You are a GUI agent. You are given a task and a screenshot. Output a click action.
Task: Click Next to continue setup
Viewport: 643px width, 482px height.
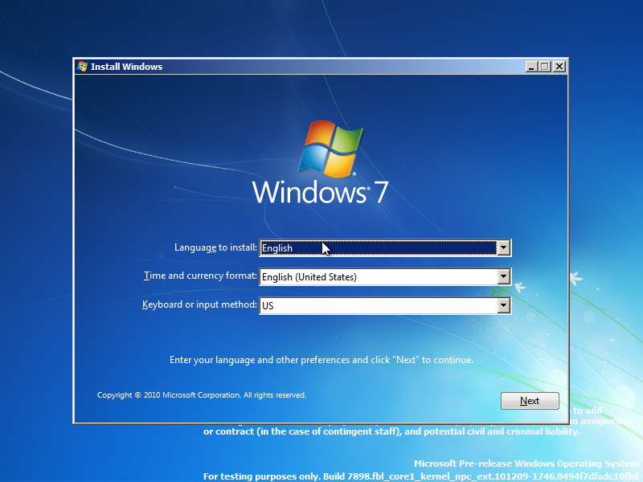530,401
